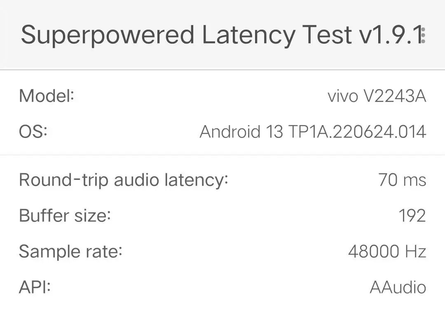Viewport: 445px width, 335px height.
Task: Select the Buffer size label
Action: pyautogui.click(x=65, y=216)
